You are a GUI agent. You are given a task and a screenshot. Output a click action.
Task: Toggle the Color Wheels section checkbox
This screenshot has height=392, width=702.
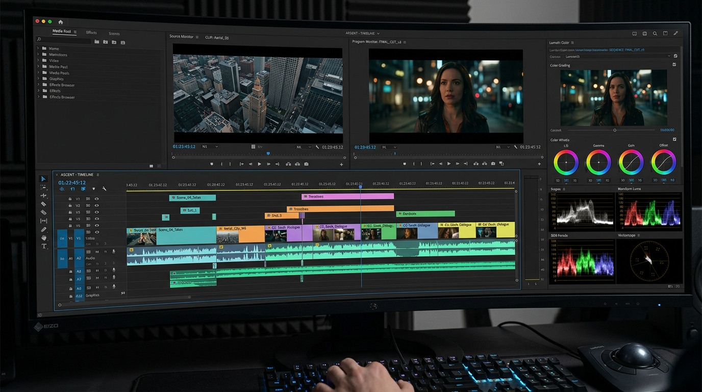point(674,139)
